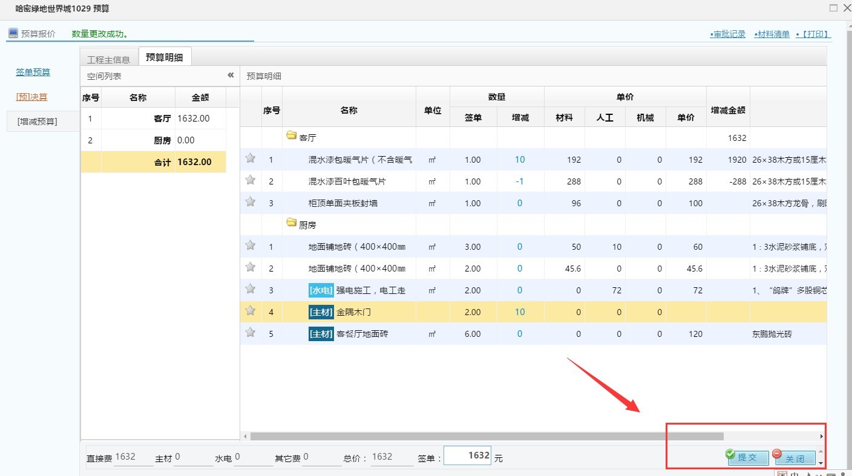Click the 预算报价 panel icon top-left
Viewport: 852px width, 476px height.
click(12, 34)
